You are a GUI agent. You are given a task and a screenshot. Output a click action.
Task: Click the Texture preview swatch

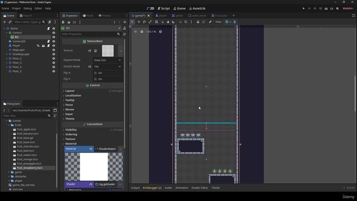point(108,51)
